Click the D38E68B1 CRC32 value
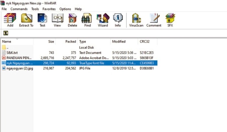This screenshot has width=227, height=132. coord(147,68)
